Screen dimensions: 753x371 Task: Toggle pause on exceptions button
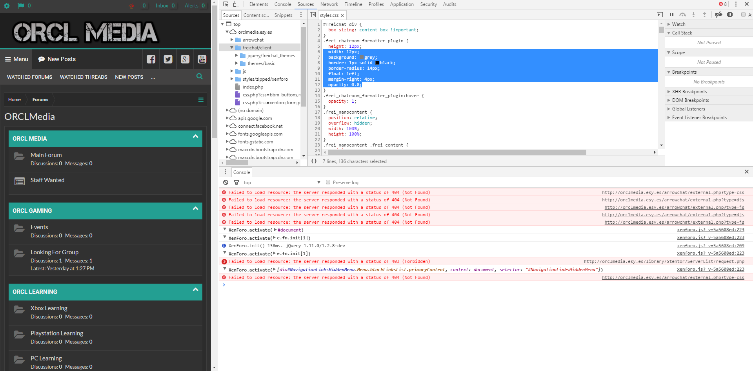[730, 15]
